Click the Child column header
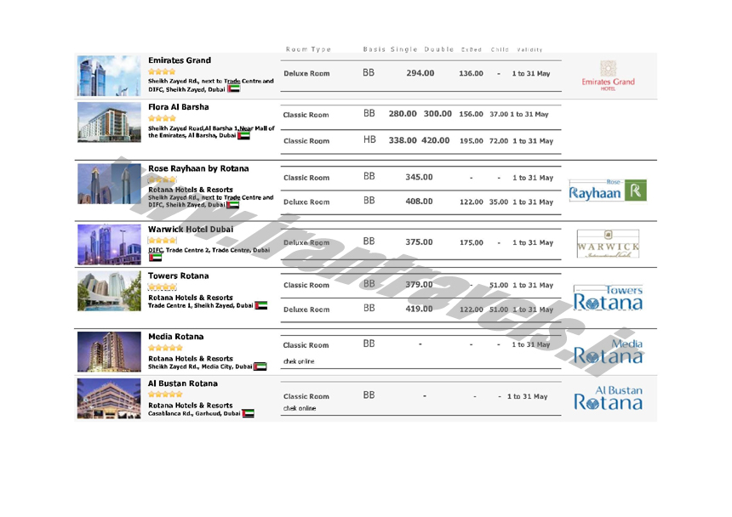Image resolution: width=732 pixels, height=517 pixels. tap(500, 49)
